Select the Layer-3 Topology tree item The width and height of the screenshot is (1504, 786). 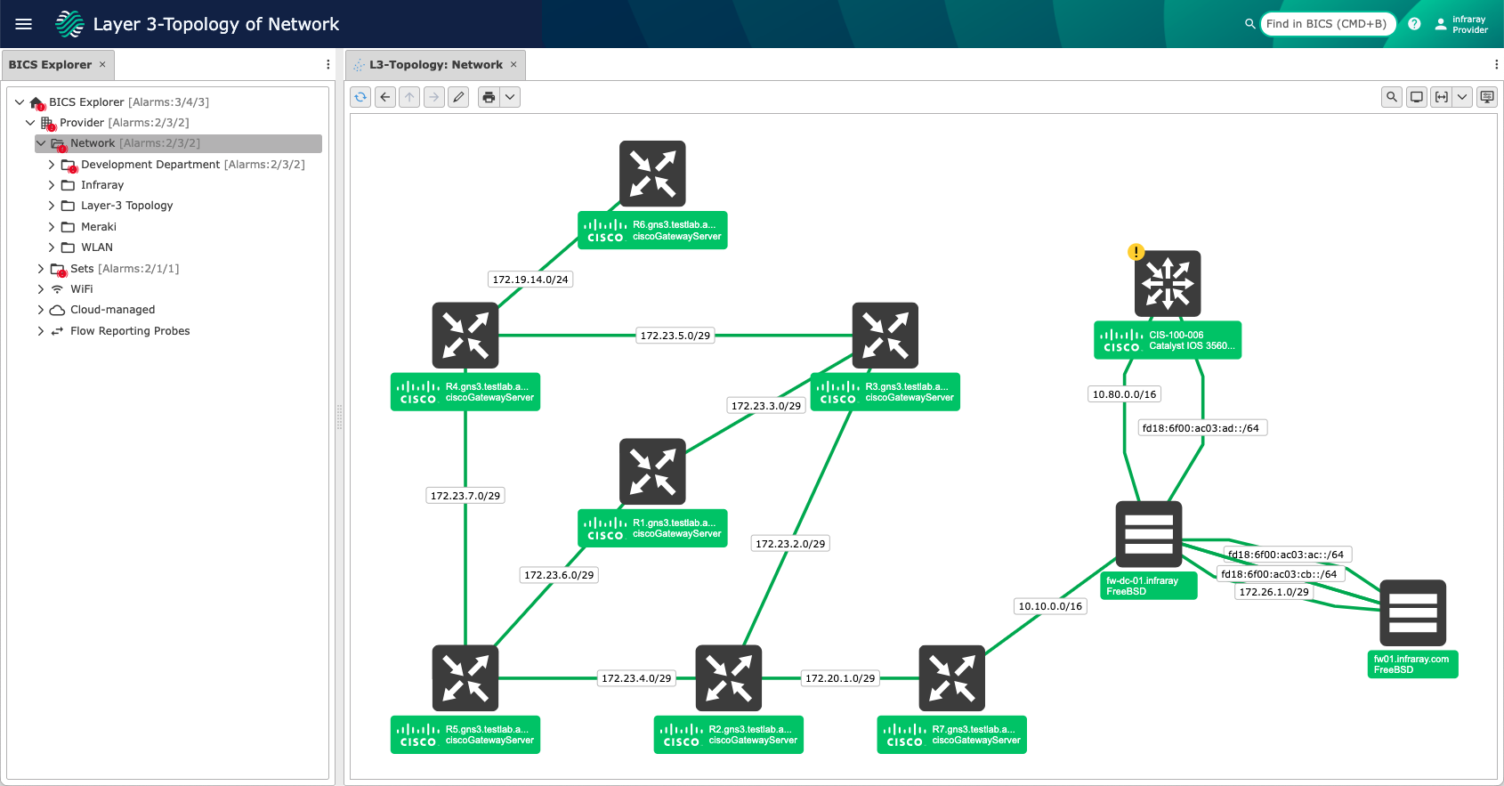127,206
